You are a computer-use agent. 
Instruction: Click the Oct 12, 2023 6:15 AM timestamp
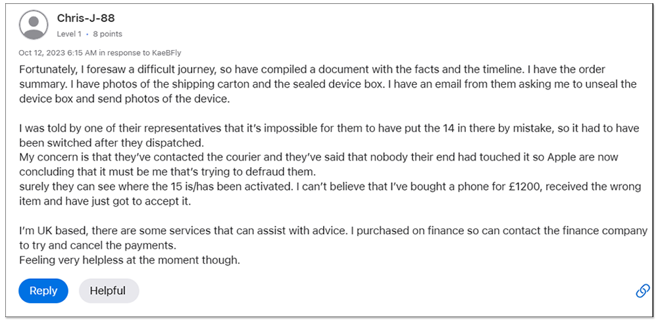point(58,53)
